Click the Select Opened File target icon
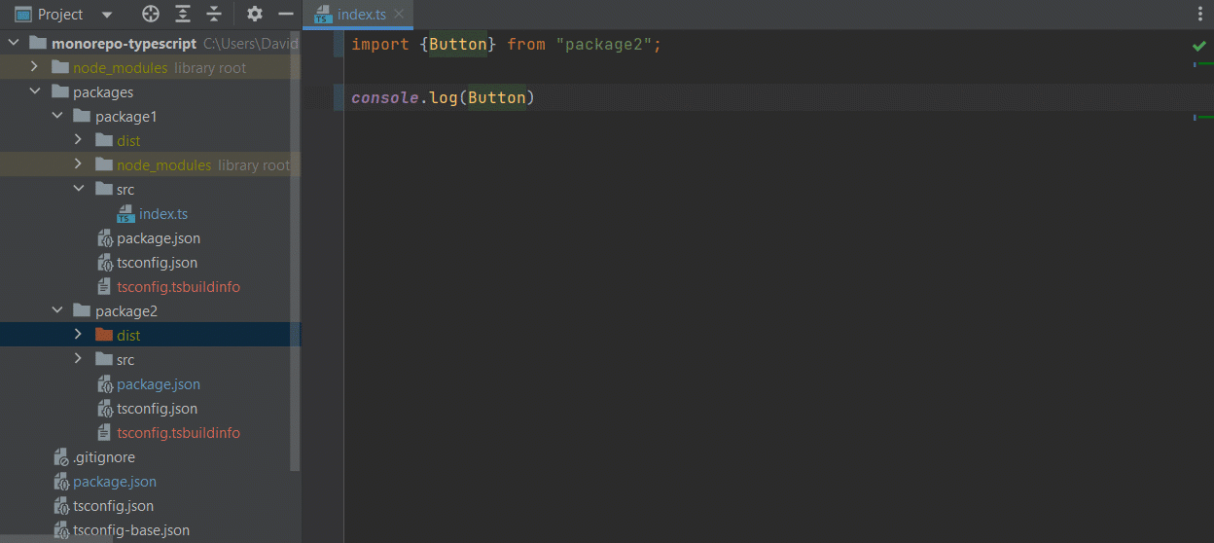The height and width of the screenshot is (543, 1214). 151,14
